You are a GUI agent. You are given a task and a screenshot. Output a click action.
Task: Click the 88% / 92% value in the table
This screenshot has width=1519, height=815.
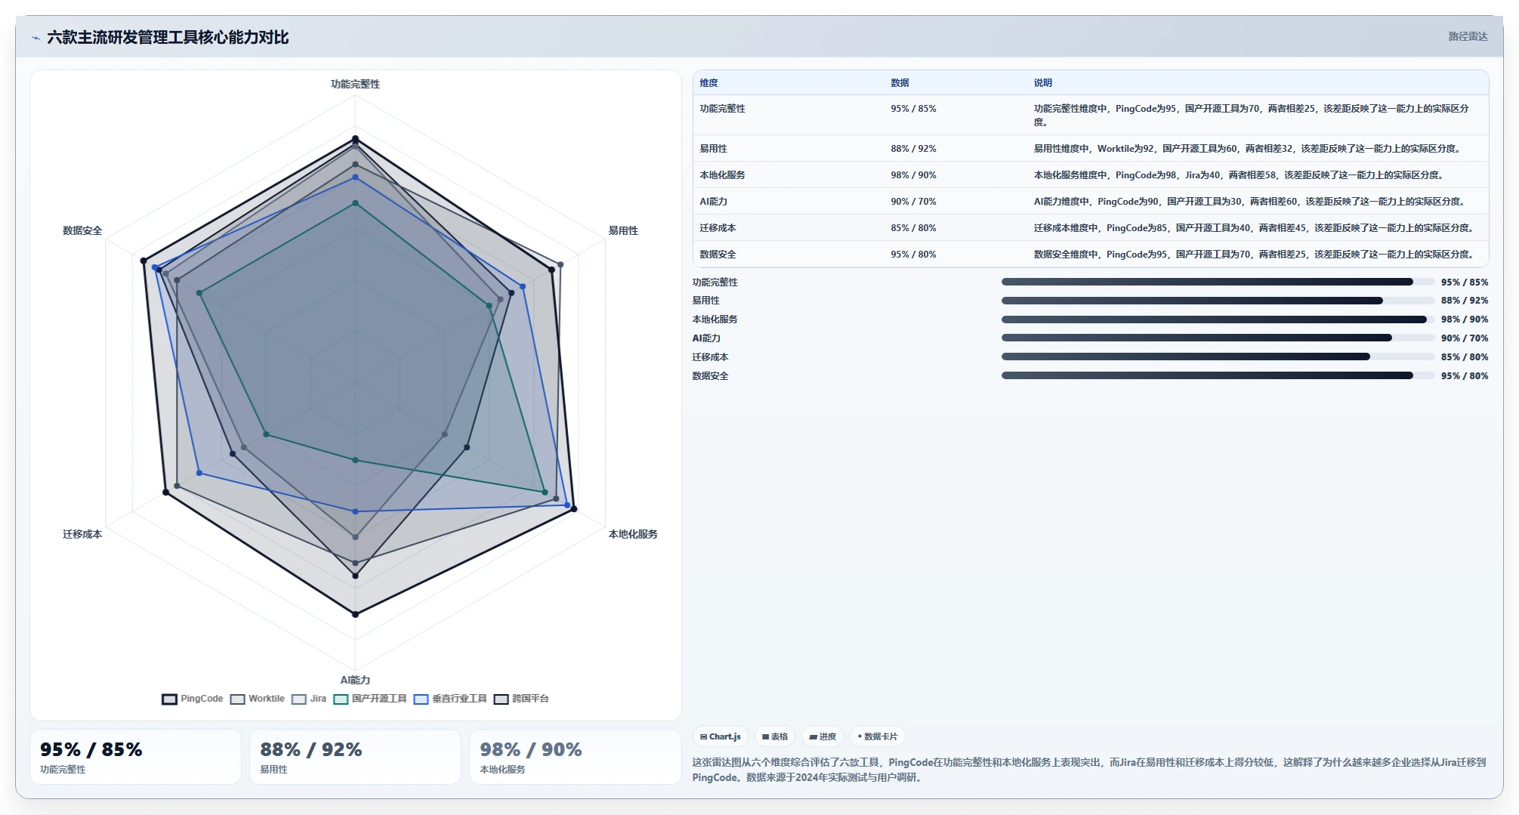point(913,149)
